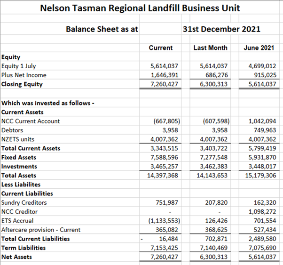Select Last Month net income value 686,276

(217, 75)
